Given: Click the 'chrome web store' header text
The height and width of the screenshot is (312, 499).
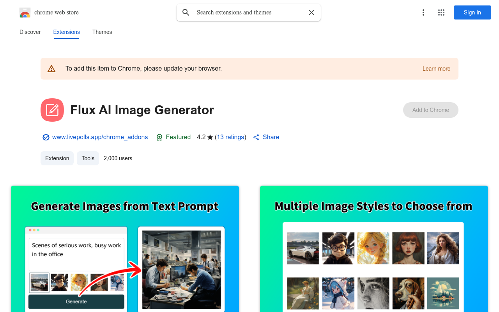Looking at the screenshot, I should (x=57, y=12).
